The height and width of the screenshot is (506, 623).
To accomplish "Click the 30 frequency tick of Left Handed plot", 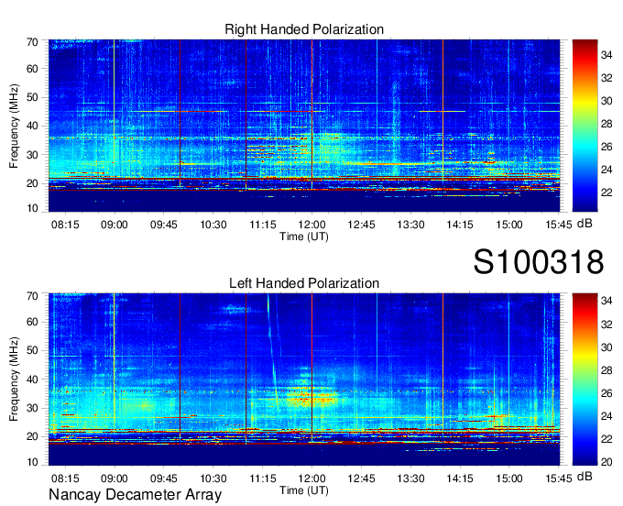I will tap(32, 408).
